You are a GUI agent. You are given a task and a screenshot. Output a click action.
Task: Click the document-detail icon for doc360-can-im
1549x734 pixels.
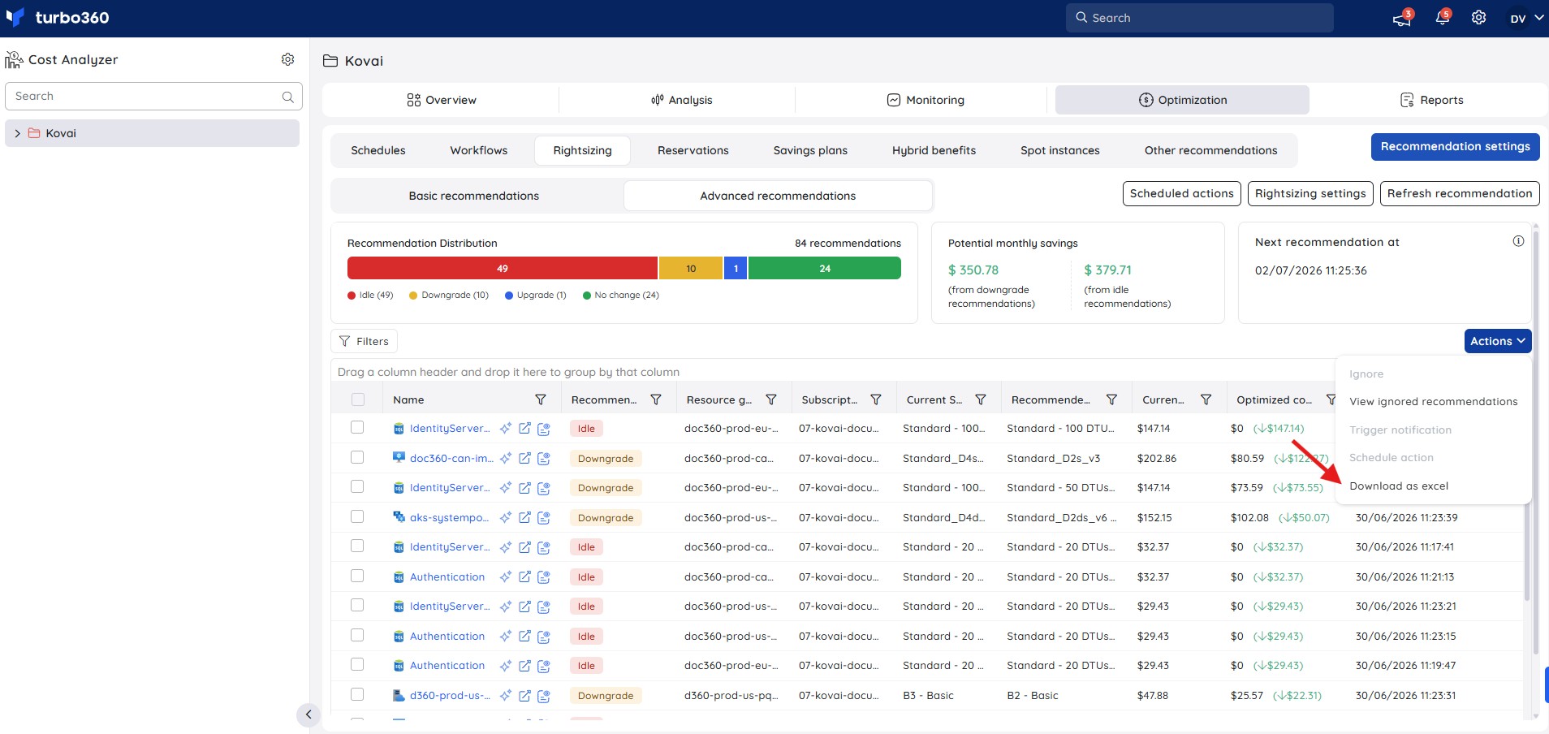point(544,458)
